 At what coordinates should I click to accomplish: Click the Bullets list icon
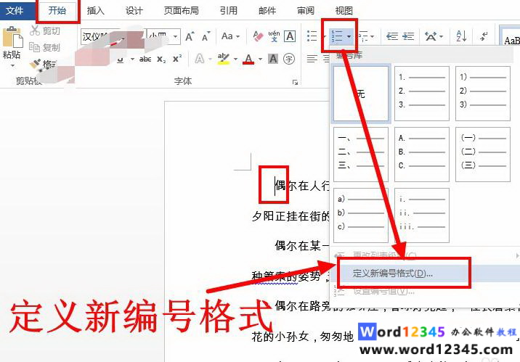tap(312, 36)
